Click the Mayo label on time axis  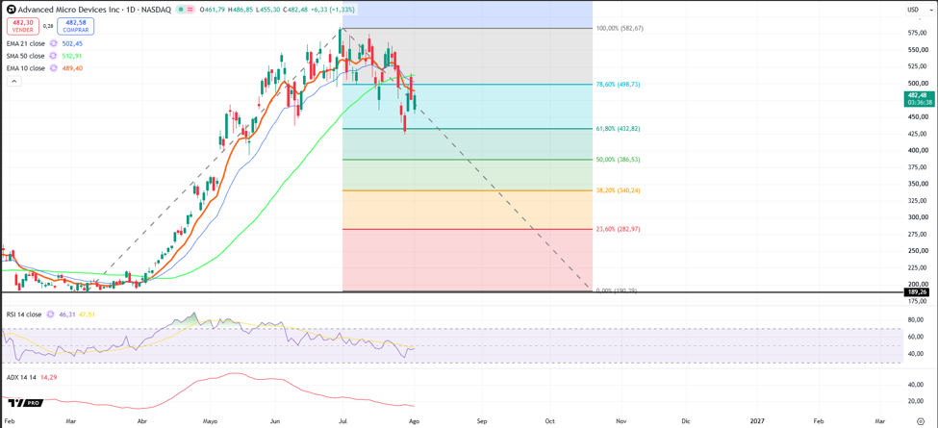pos(211,421)
